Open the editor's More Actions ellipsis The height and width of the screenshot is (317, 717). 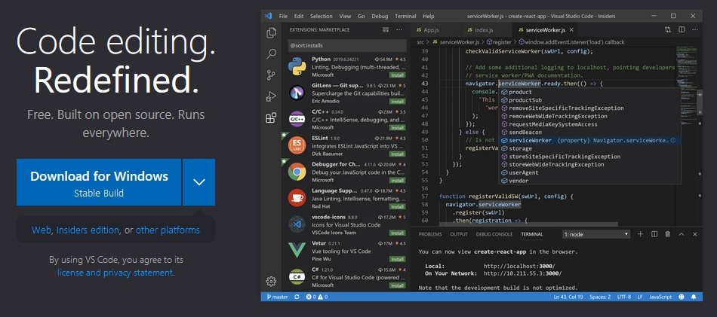point(694,29)
